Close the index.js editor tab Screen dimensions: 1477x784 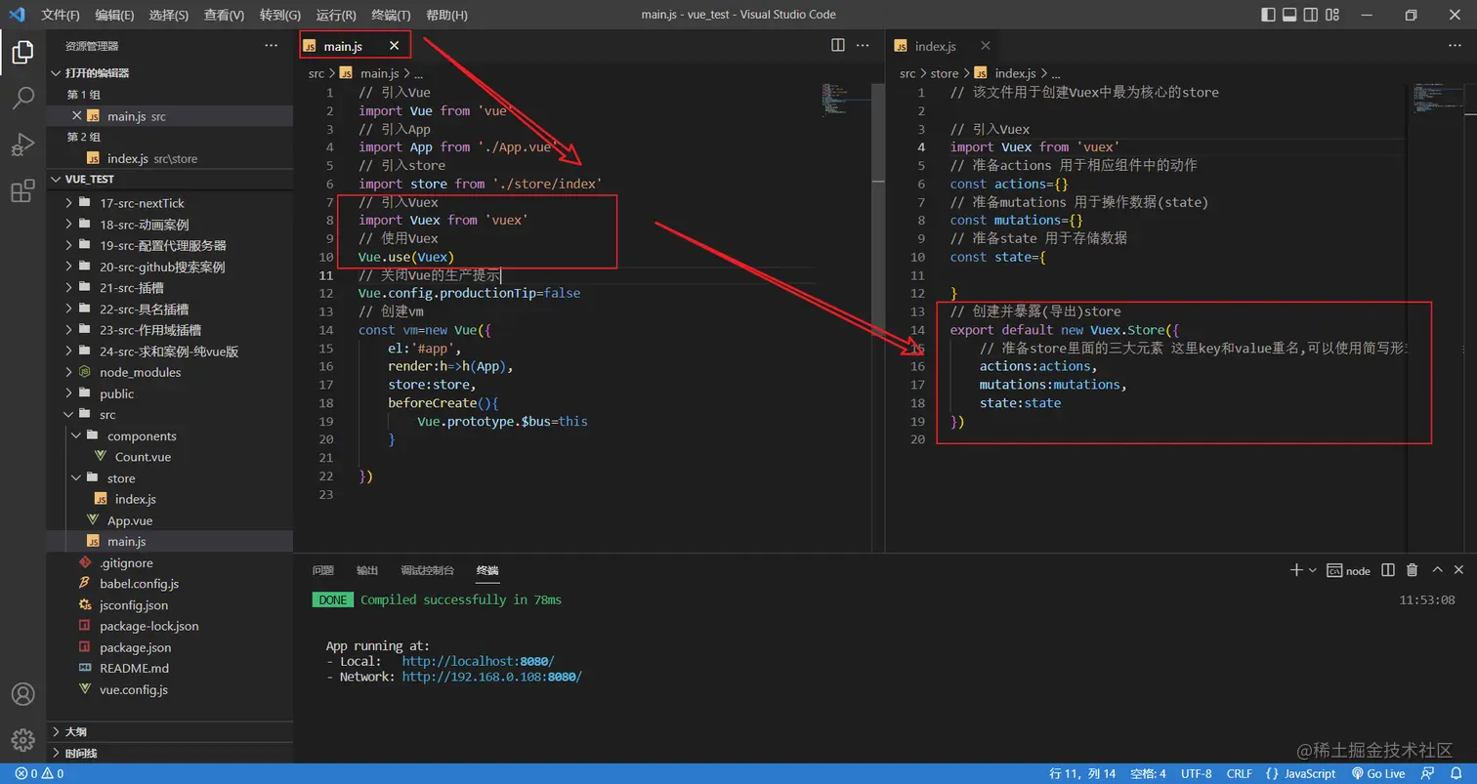tap(986, 46)
